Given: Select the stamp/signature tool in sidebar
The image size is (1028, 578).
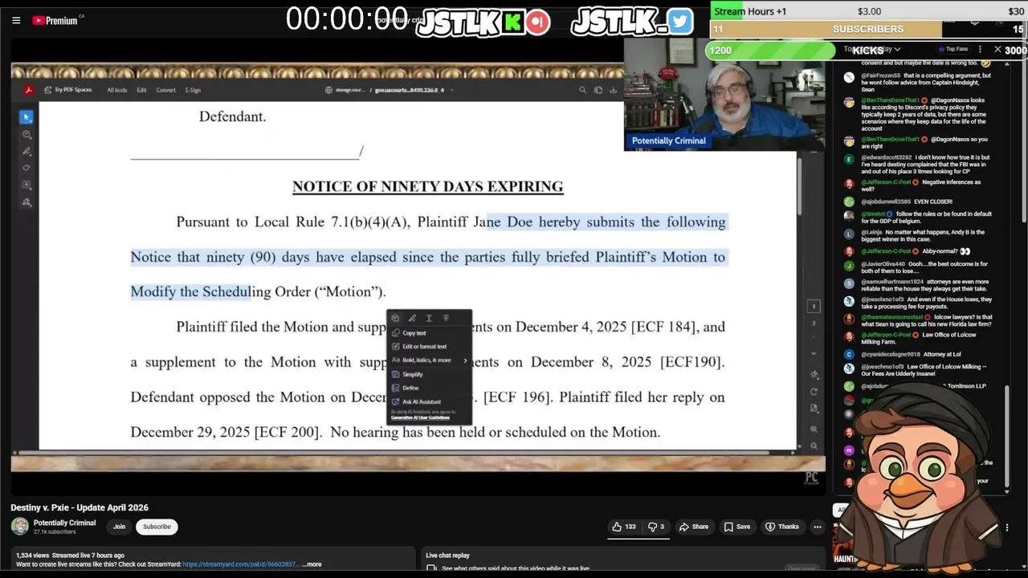Looking at the screenshot, I should click(27, 202).
